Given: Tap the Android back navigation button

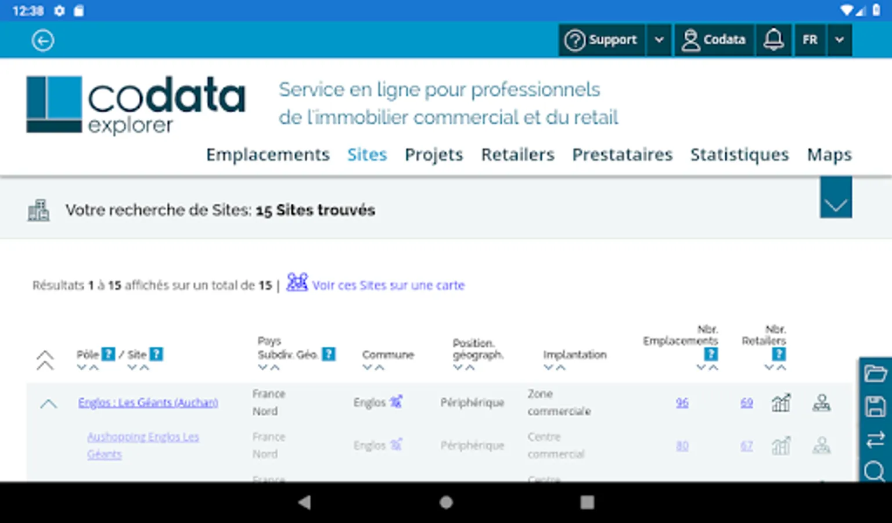Looking at the screenshot, I should click(x=304, y=502).
